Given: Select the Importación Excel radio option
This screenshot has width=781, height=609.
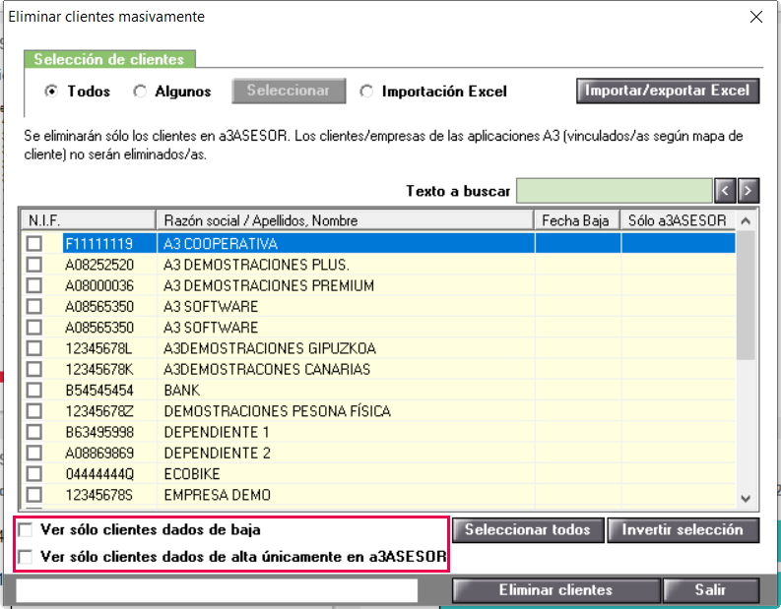Looking at the screenshot, I should 366,91.
